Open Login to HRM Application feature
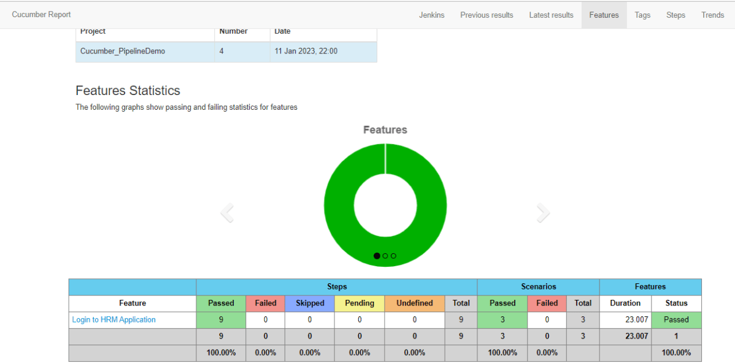 coord(114,319)
